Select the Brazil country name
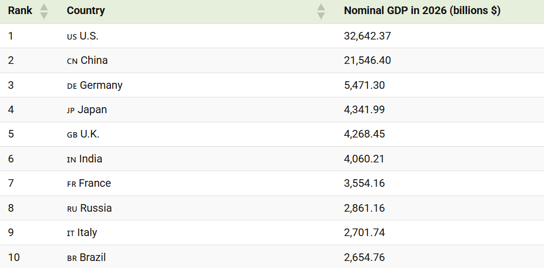This screenshot has width=544, height=268. [x=93, y=257]
